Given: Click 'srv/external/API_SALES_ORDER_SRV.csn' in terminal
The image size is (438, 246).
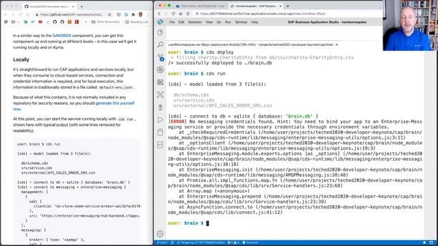Looking at the screenshot, I should (222, 106).
